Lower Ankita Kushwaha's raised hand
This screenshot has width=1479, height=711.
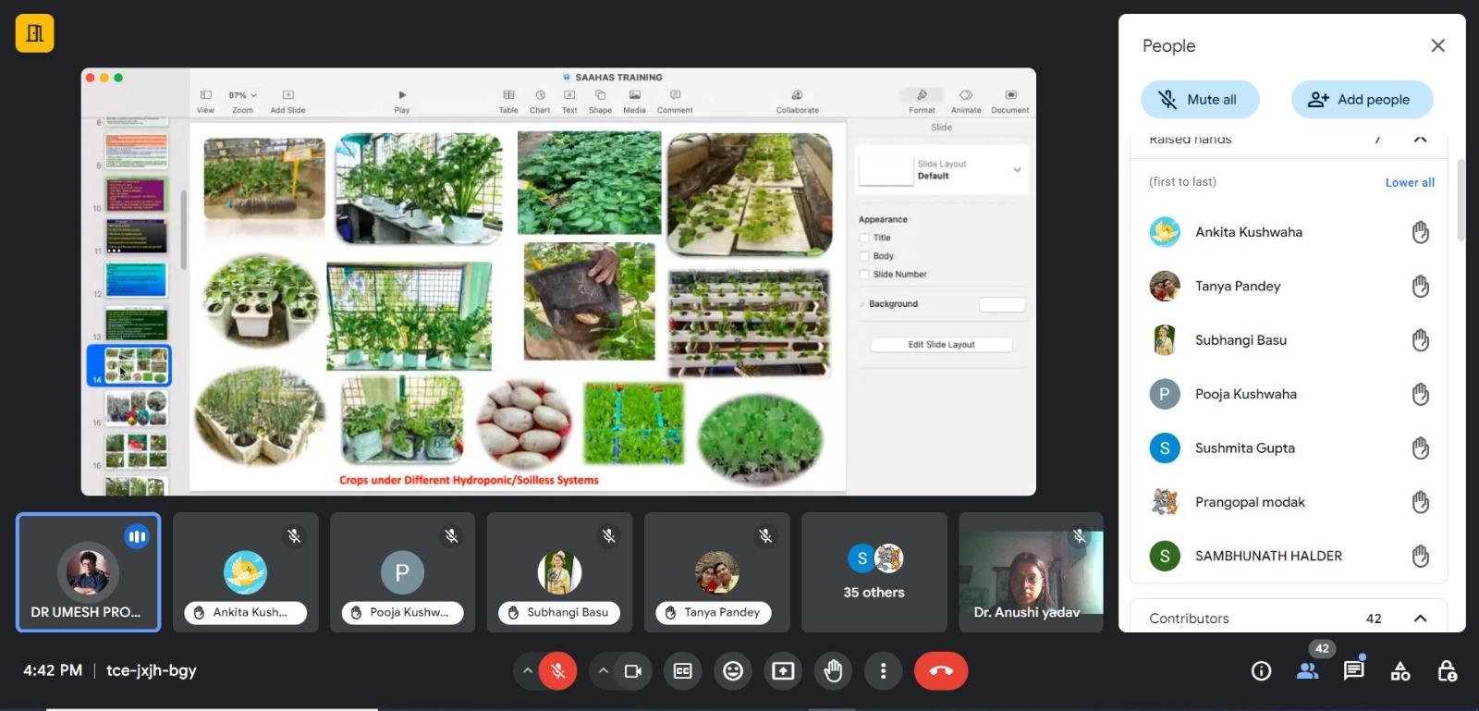(x=1420, y=232)
